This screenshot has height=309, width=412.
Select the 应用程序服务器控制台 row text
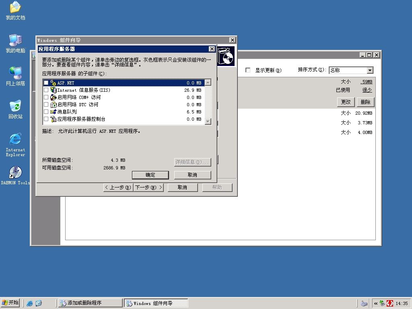pos(81,119)
